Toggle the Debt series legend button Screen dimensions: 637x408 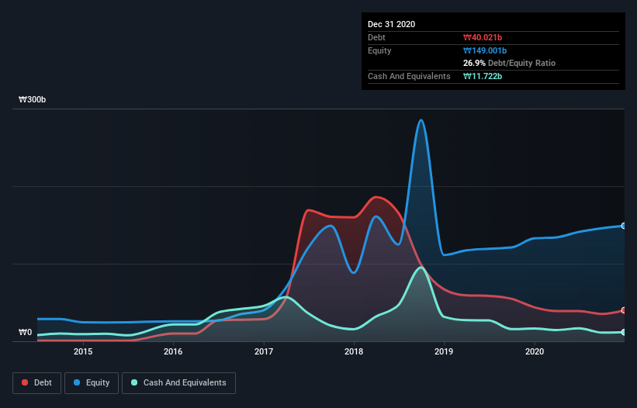coord(37,383)
